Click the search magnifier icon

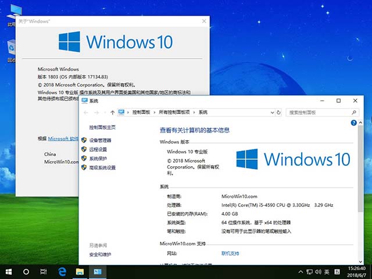point(354,112)
